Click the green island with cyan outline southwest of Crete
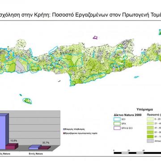The width and height of the screenshot is (161, 161). (x=27, y=101)
